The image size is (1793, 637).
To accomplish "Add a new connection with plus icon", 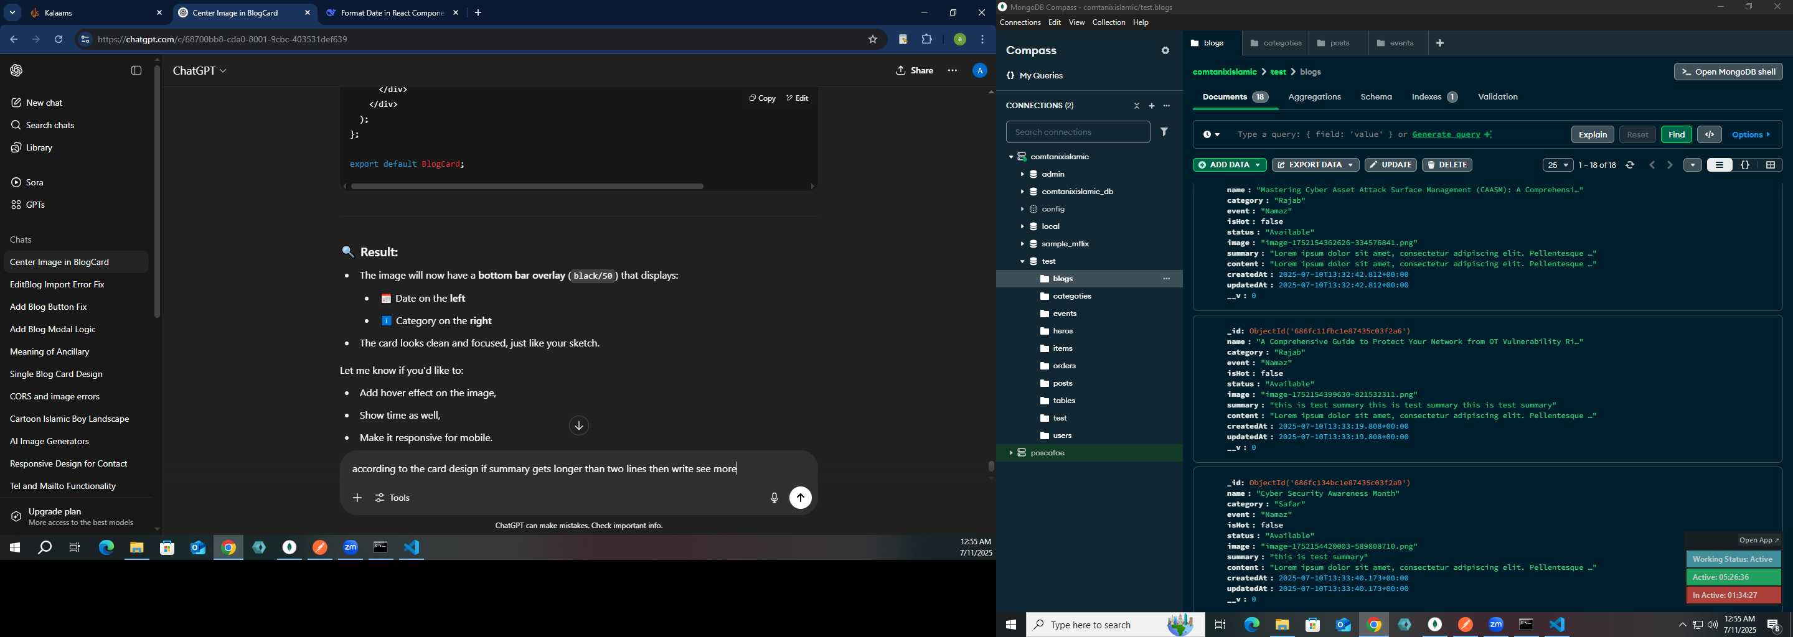I will 1151,106.
